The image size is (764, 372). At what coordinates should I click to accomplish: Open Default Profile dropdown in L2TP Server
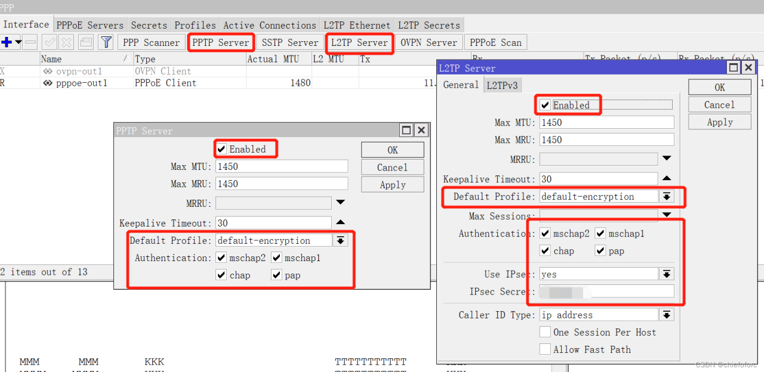click(667, 196)
